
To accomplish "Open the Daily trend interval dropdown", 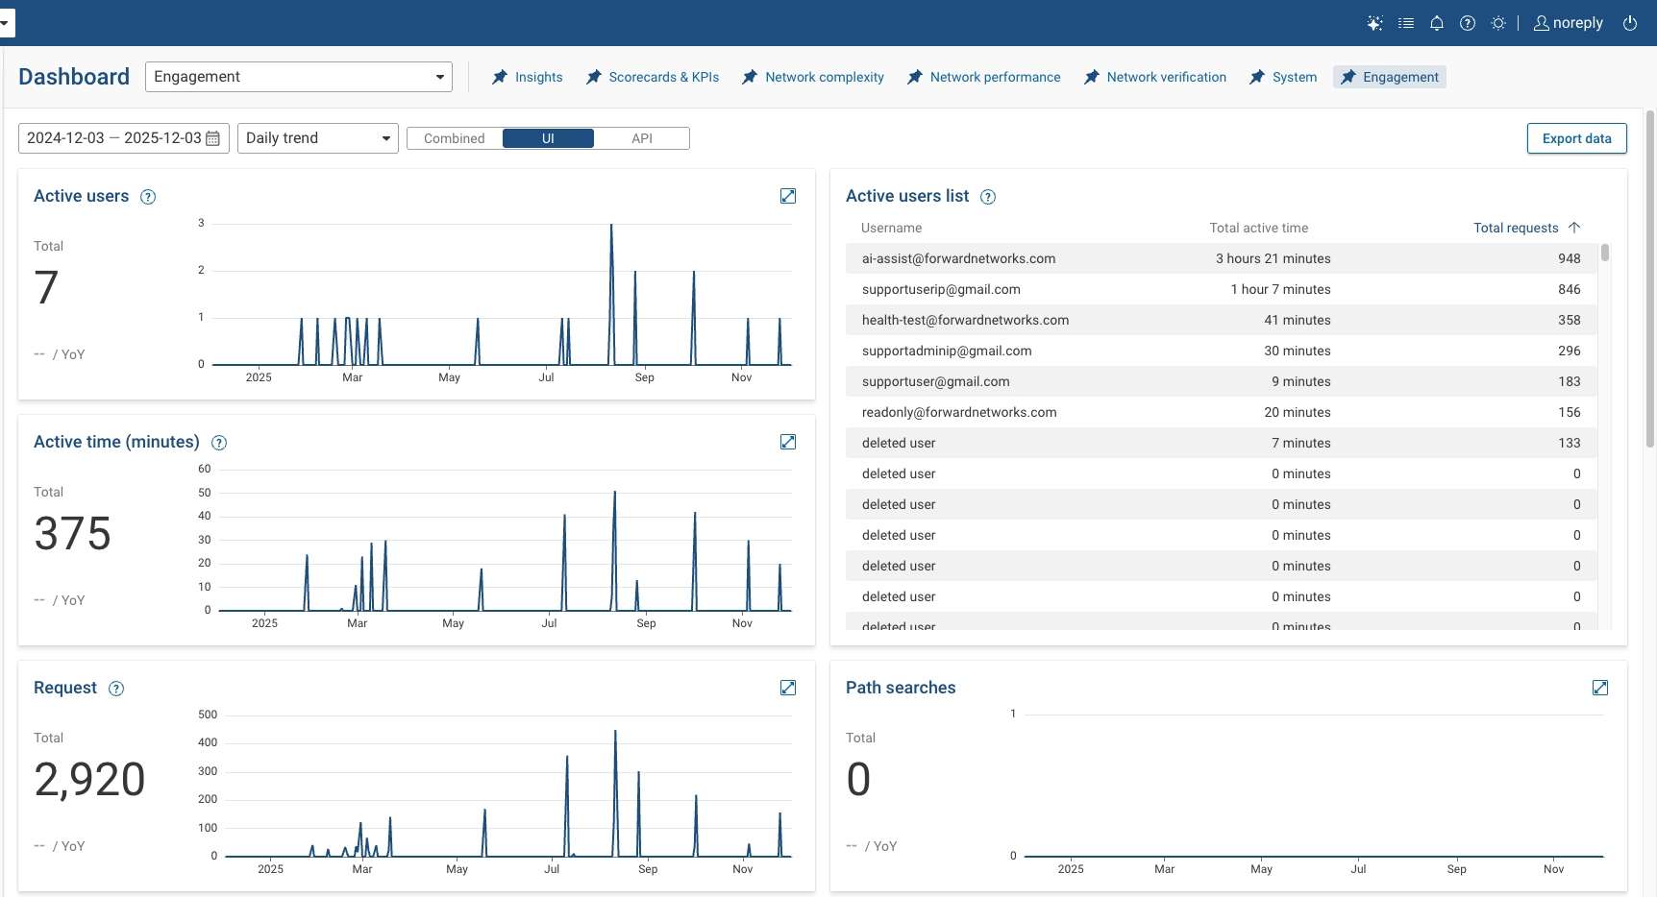I will click(x=384, y=137).
